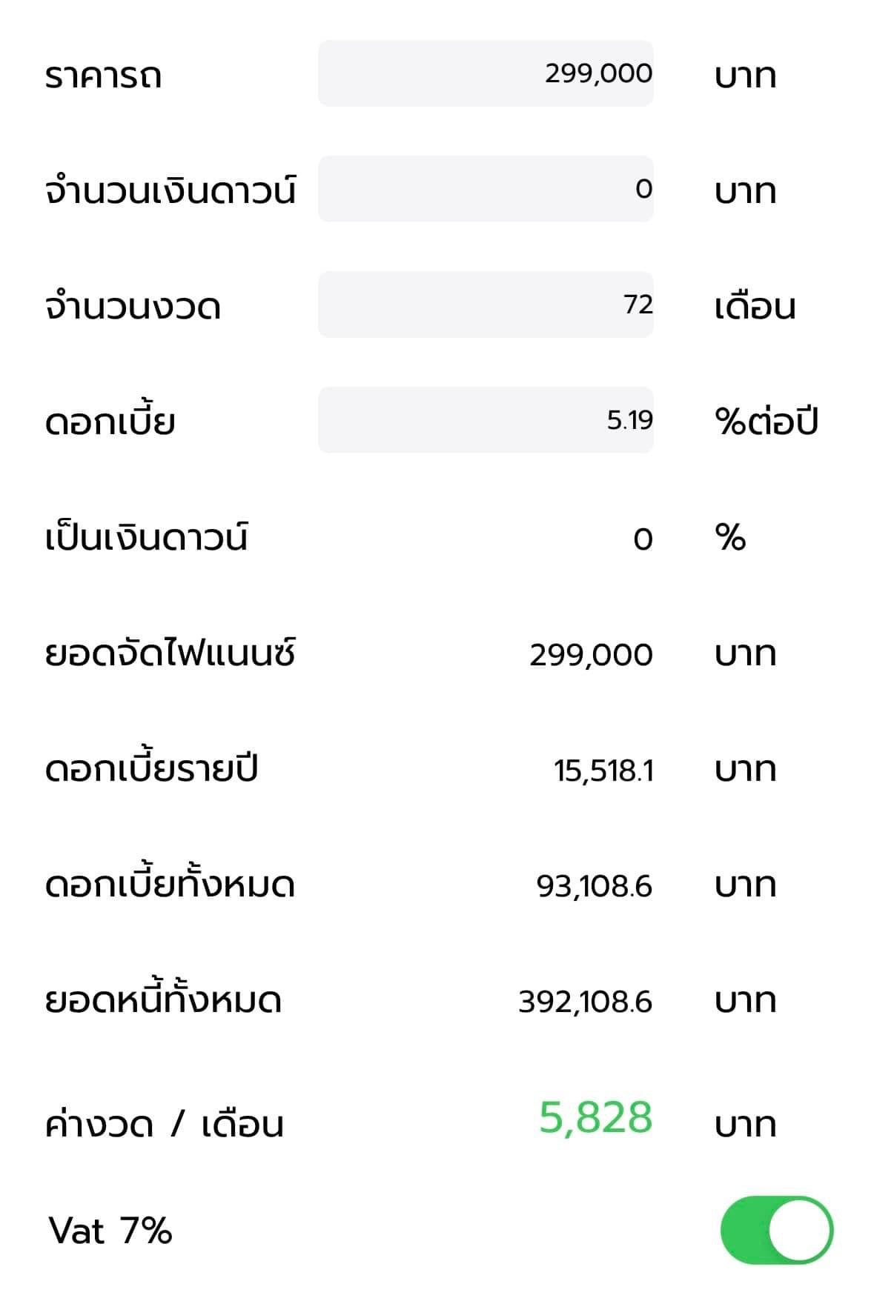Select the down payment amount input field
This screenshot has width=874, height=1301.
(x=486, y=189)
